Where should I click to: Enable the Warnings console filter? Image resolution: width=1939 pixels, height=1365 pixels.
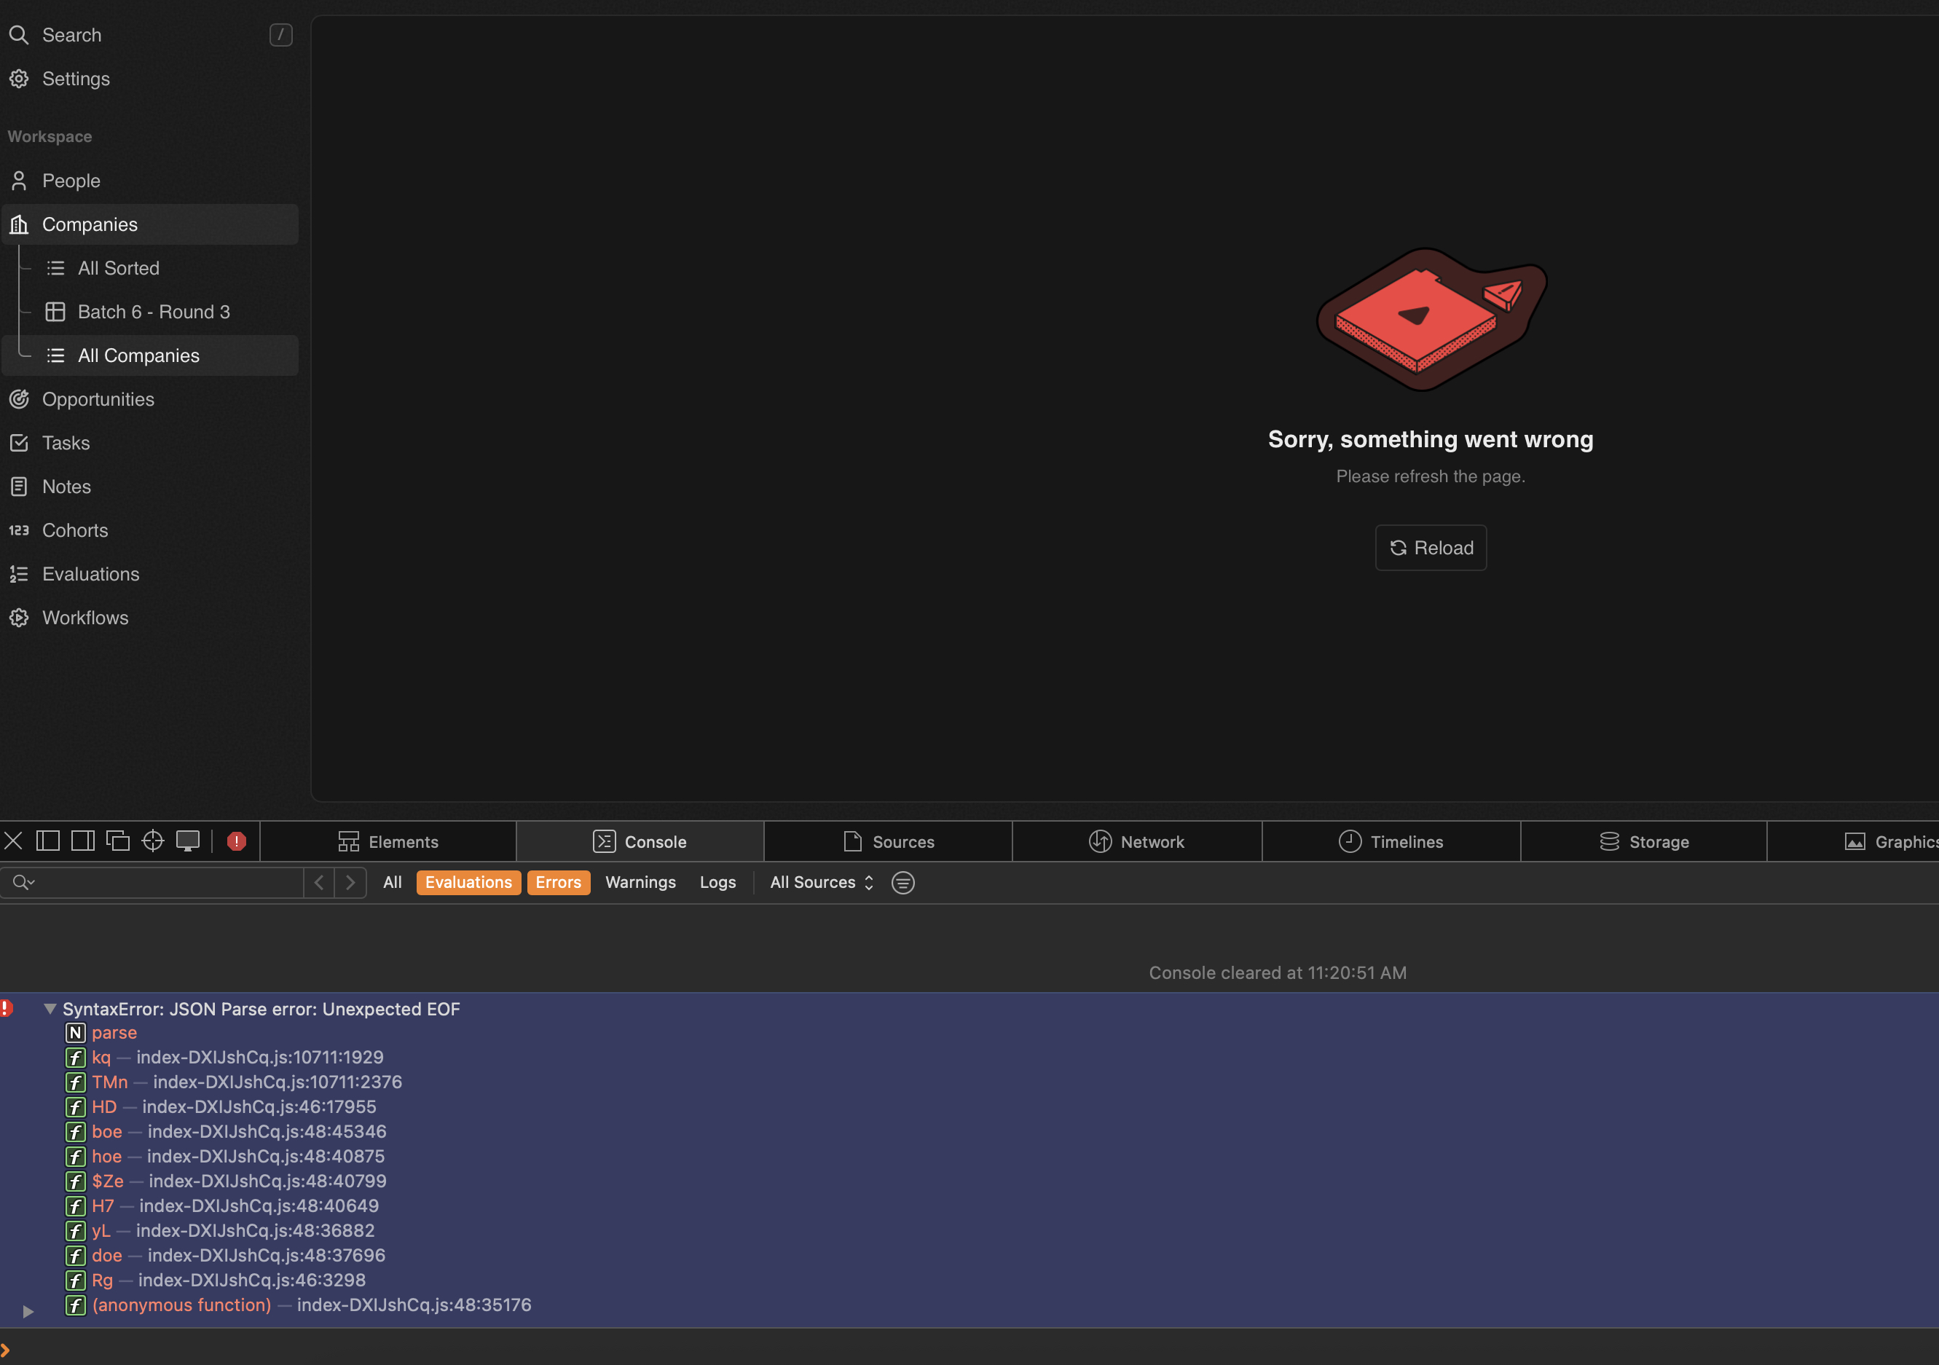click(x=640, y=883)
